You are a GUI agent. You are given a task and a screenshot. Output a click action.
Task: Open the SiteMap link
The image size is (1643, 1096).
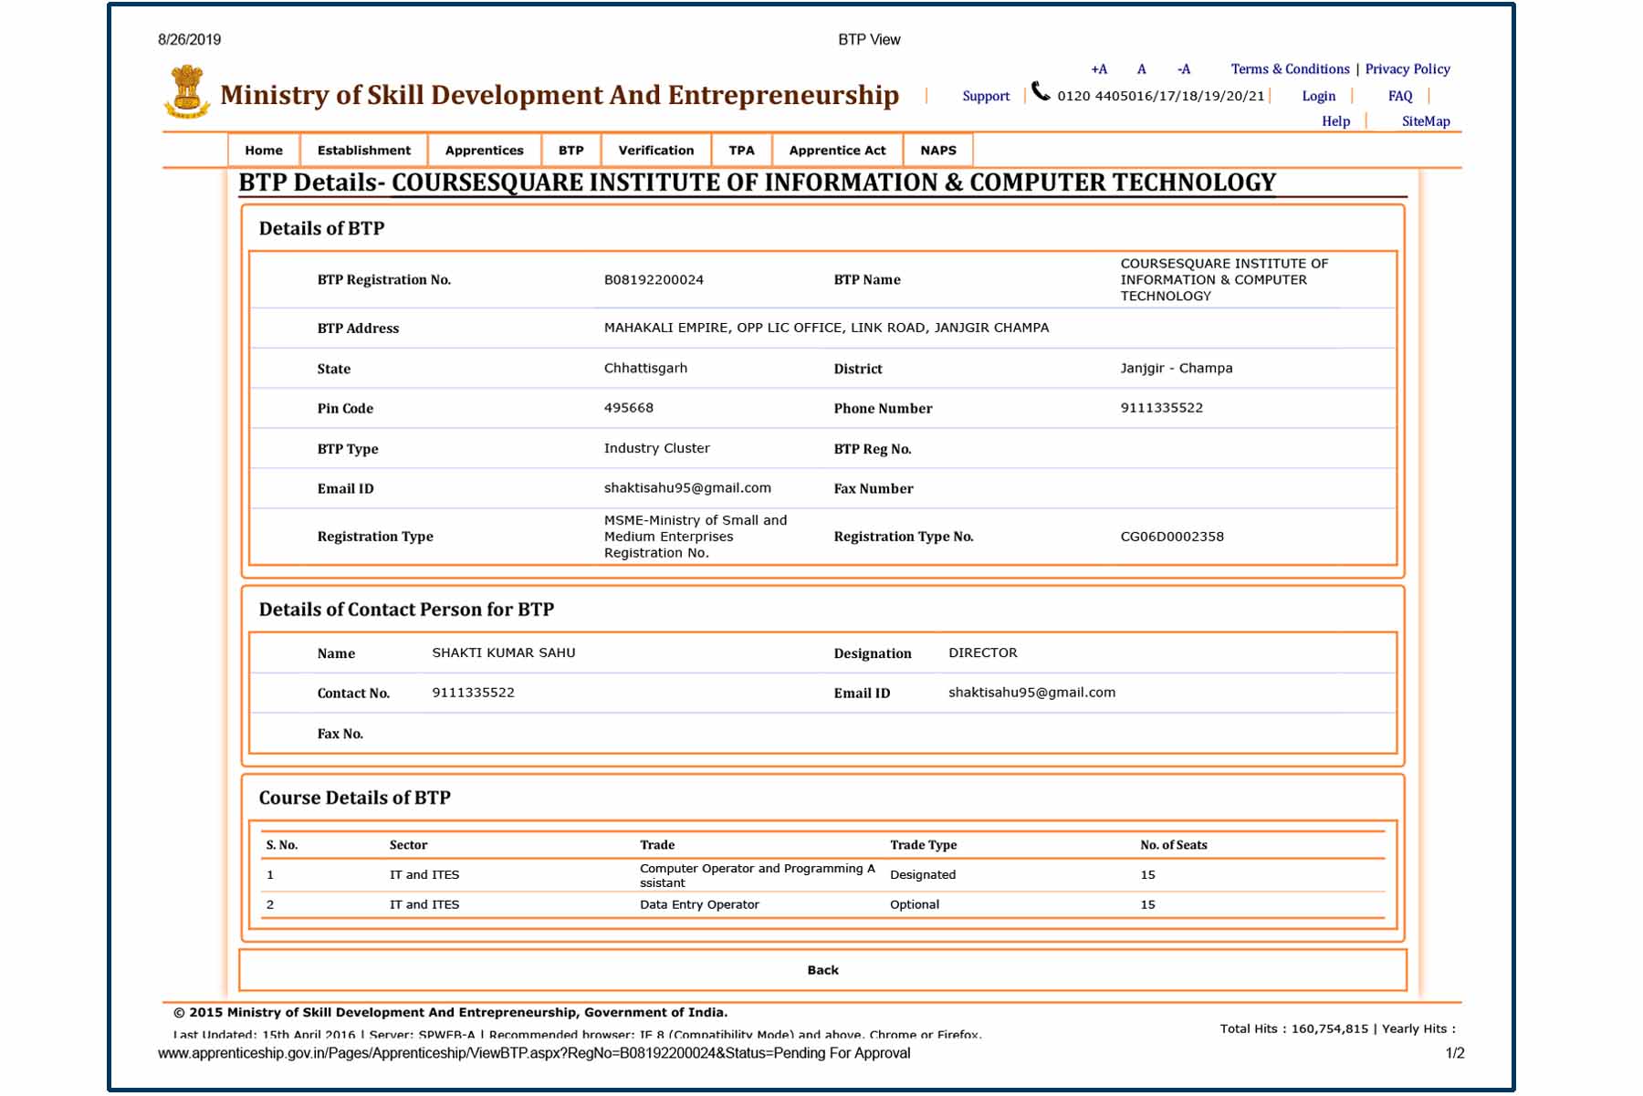click(x=1426, y=121)
